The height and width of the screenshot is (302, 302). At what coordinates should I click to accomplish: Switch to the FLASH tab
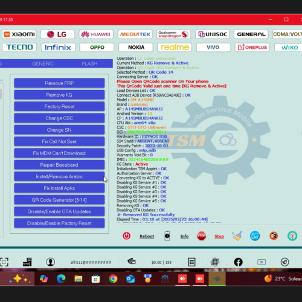pos(89,63)
